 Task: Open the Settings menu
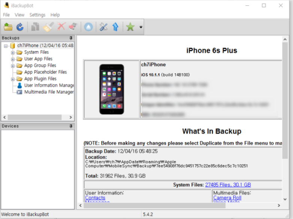(x=37, y=15)
